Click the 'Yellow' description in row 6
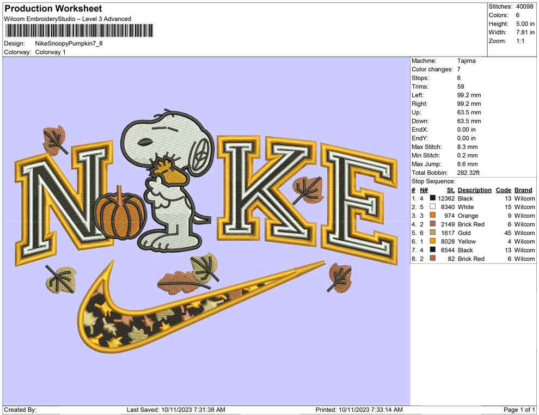 tap(467, 241)
